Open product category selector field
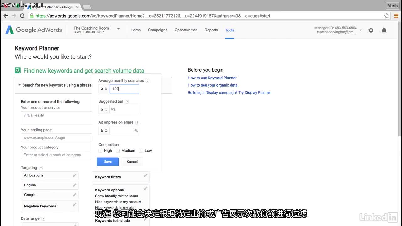402x226 pixels. pyautogui.click(x=57, y=155)
